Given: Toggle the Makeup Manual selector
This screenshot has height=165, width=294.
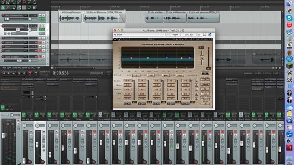Looking at the screenshot, I should click(205, 84).
